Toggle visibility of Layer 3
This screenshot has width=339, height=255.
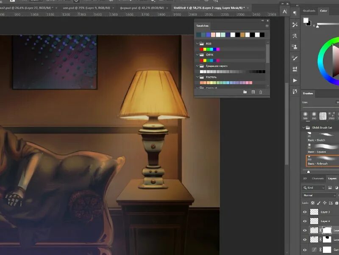click(x=305, y=212)
